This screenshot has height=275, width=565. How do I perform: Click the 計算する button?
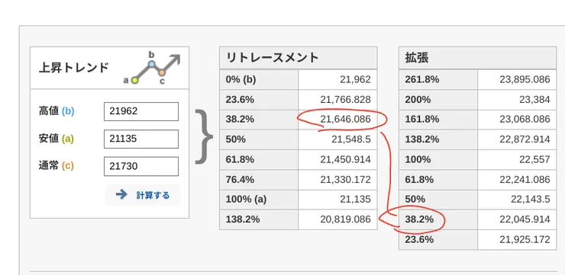pos(143,195)
